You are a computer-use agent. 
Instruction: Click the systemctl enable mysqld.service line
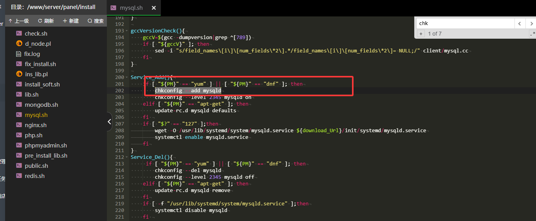click(201, 137)
